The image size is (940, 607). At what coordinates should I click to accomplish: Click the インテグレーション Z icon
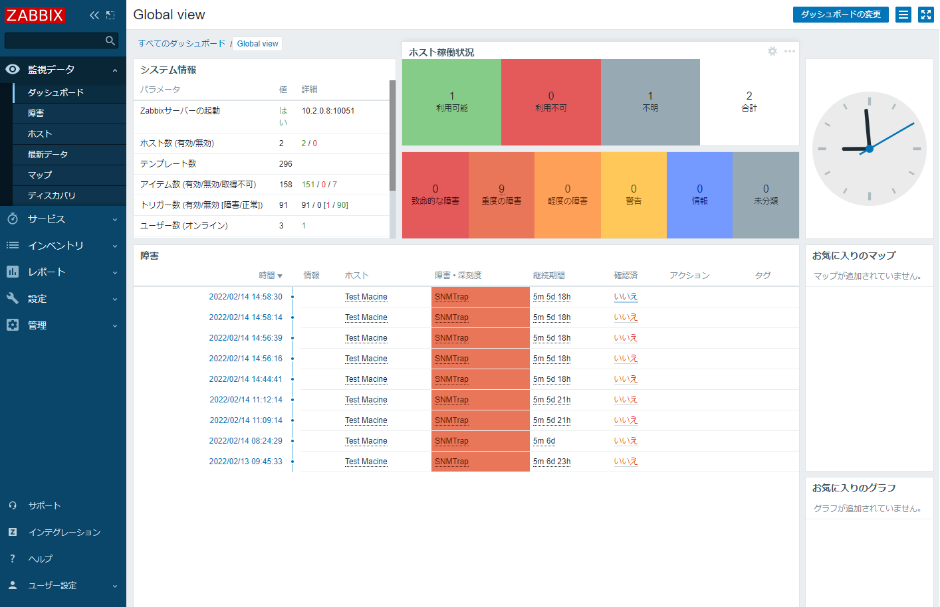[x=13, y=532]
